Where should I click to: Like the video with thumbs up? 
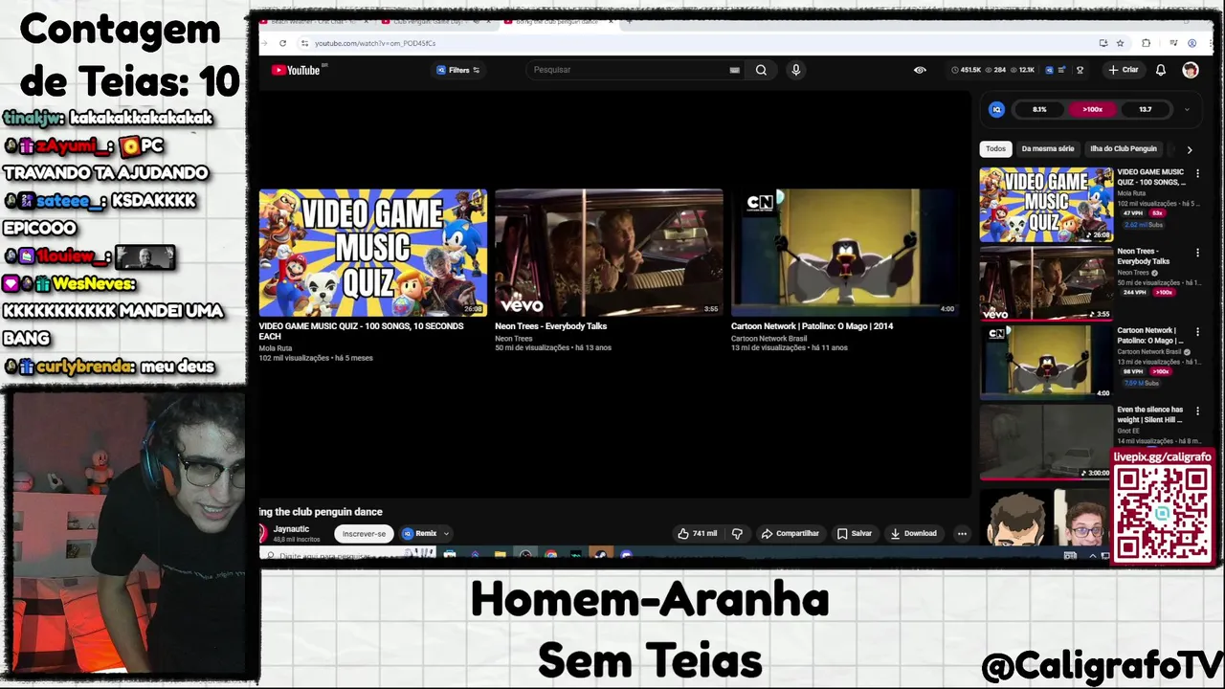[697, 534]
